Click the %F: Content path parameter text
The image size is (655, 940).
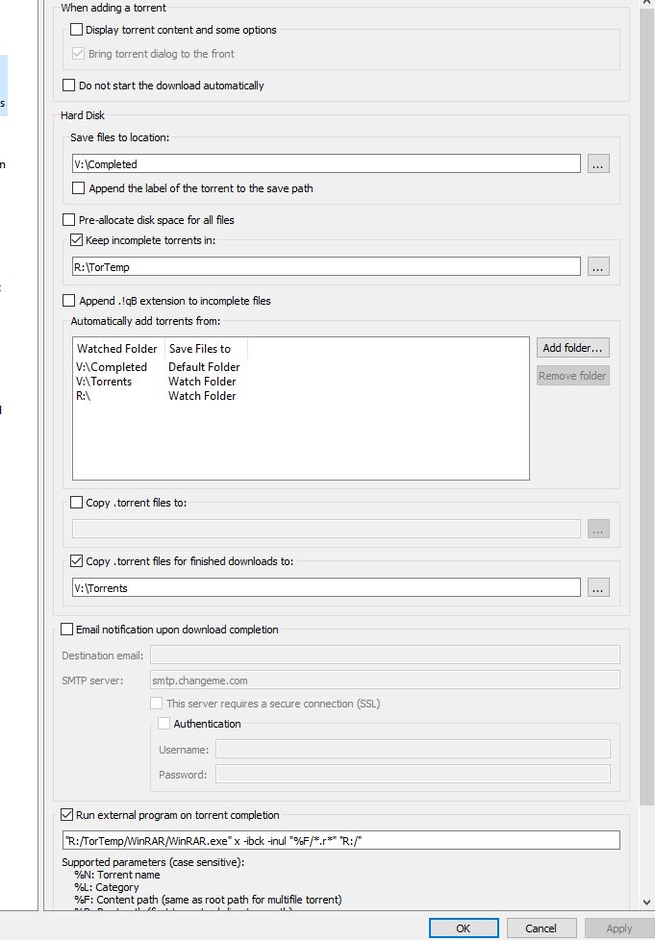pyautogui.click(x=208, y=900)
